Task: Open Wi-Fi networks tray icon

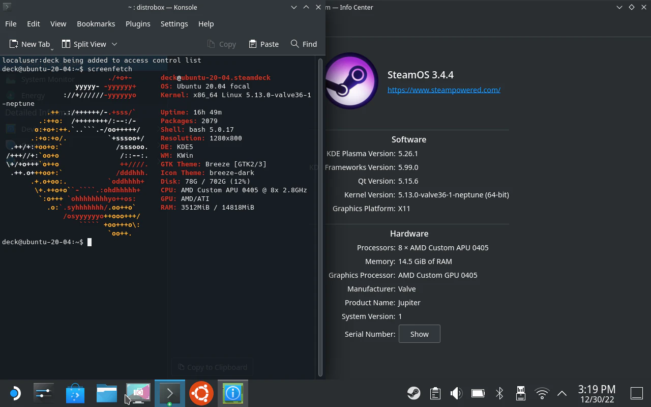Action: (542, 393)
